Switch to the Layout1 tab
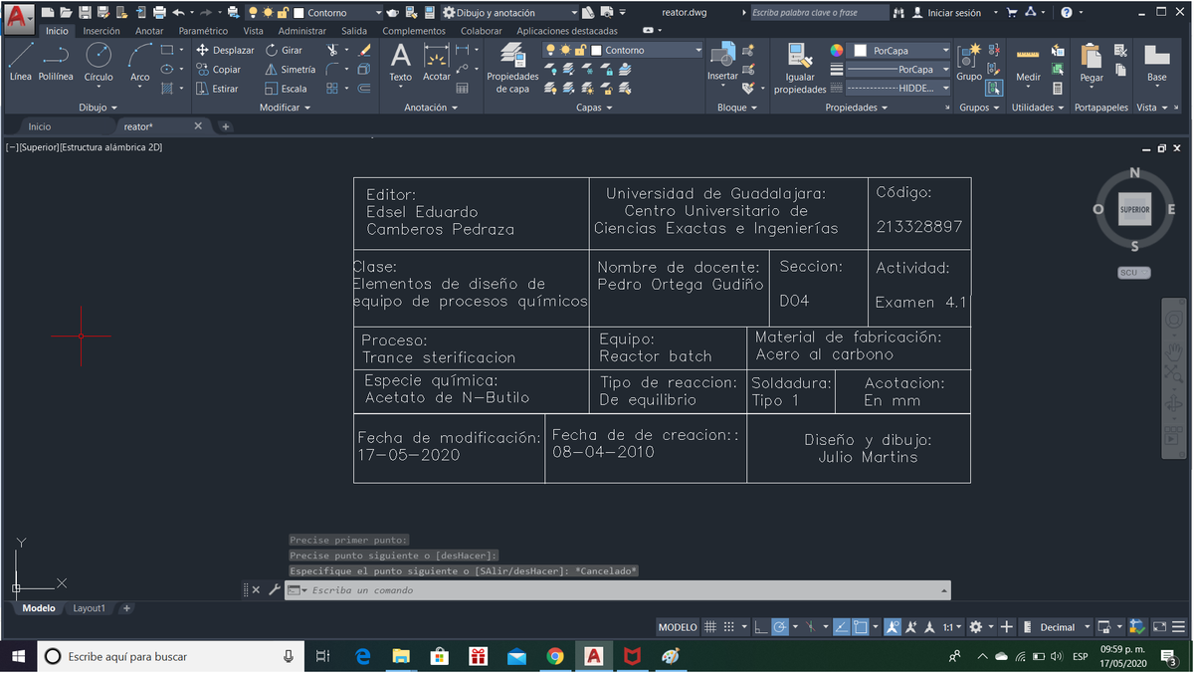Image resolution: width=1194 pixels, height=673 pixels. (x=89, y=608)
